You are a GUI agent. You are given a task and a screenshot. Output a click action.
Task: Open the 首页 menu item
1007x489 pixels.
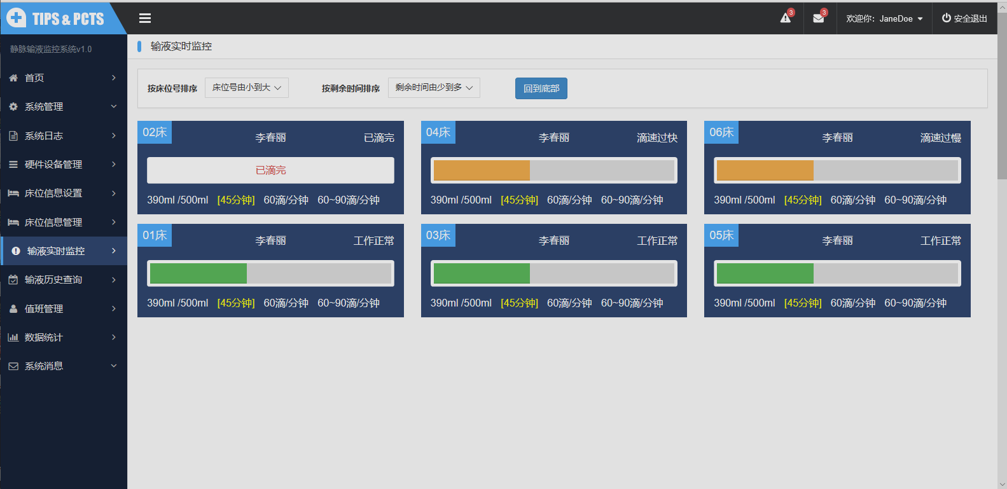(64, 78)
